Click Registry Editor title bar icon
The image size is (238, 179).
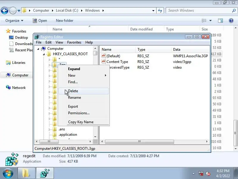[37, 37]
